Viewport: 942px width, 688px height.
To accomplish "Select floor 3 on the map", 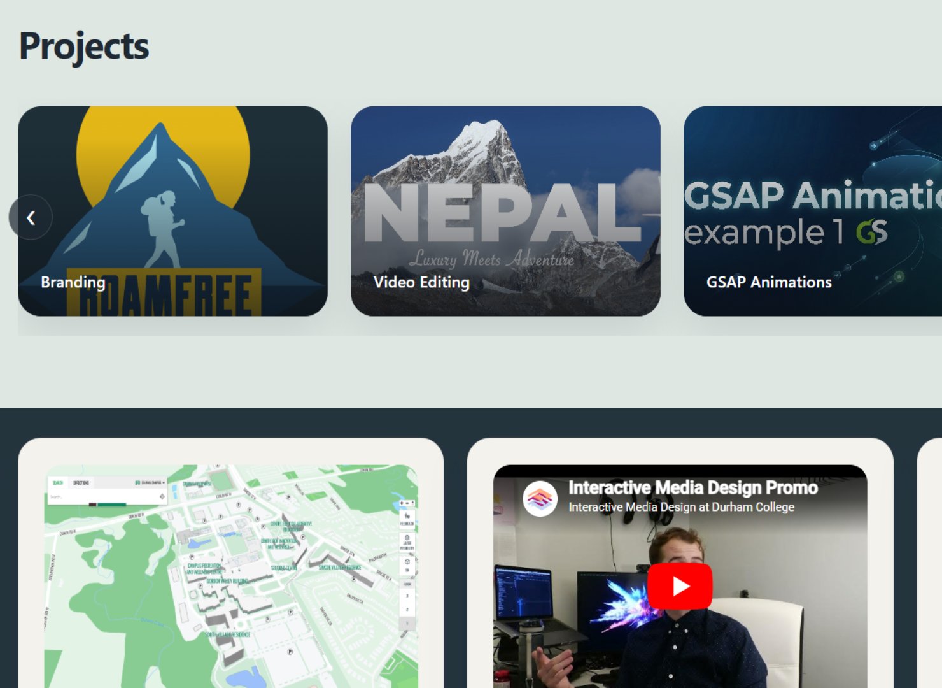I will (x=407, y=596).
